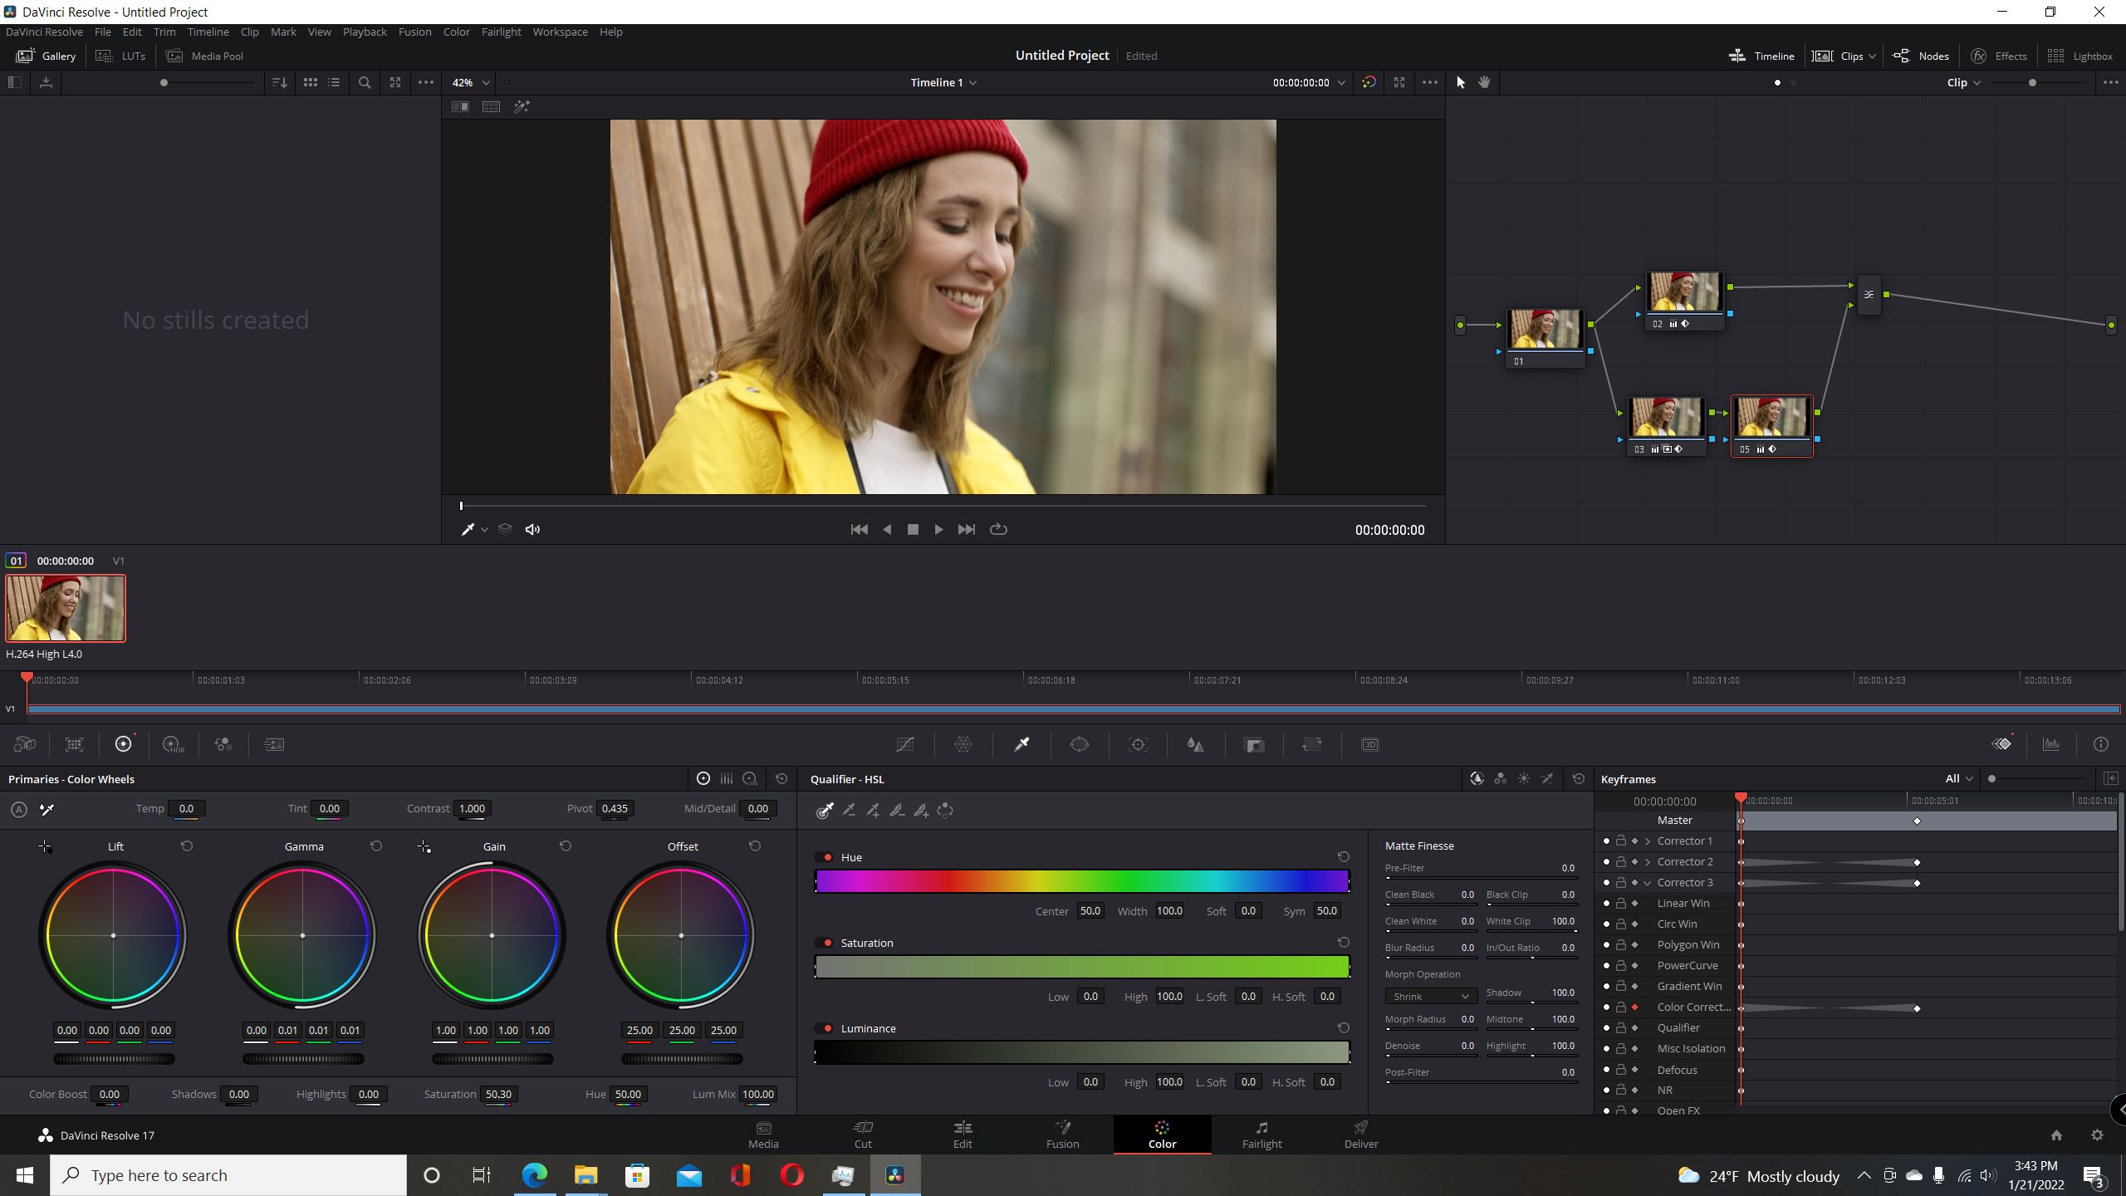The height and width of the screenshot is (1196, 2126).
Task: Toggle playback loop button
Action: point(998,529)
